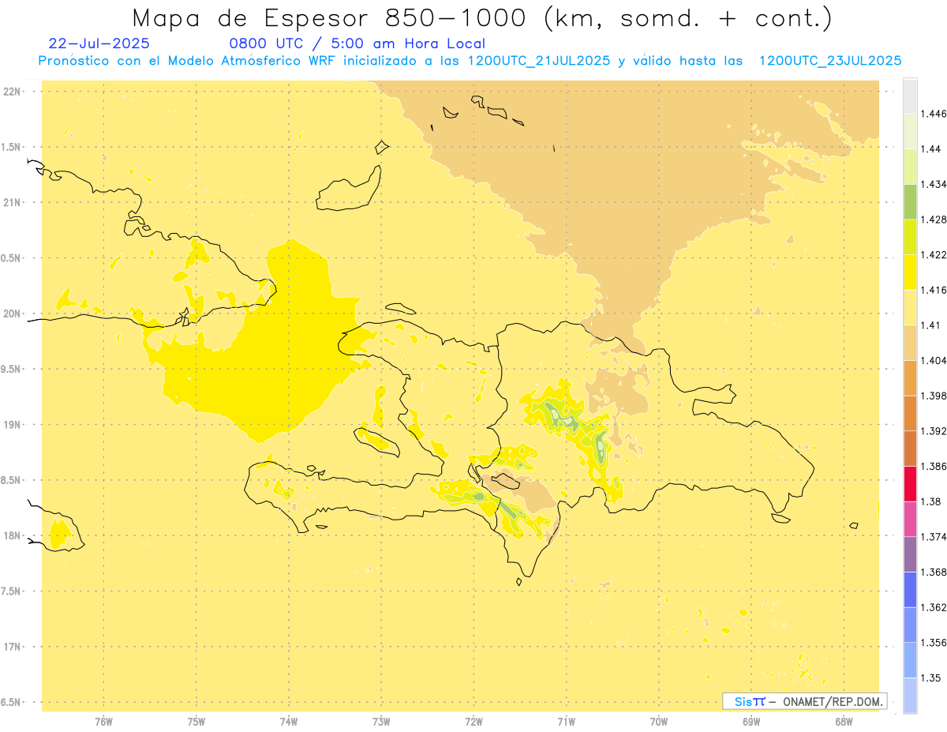Click the latitude label '21N'
This screenshot has height=732, width=947.
tap(13, 202)
